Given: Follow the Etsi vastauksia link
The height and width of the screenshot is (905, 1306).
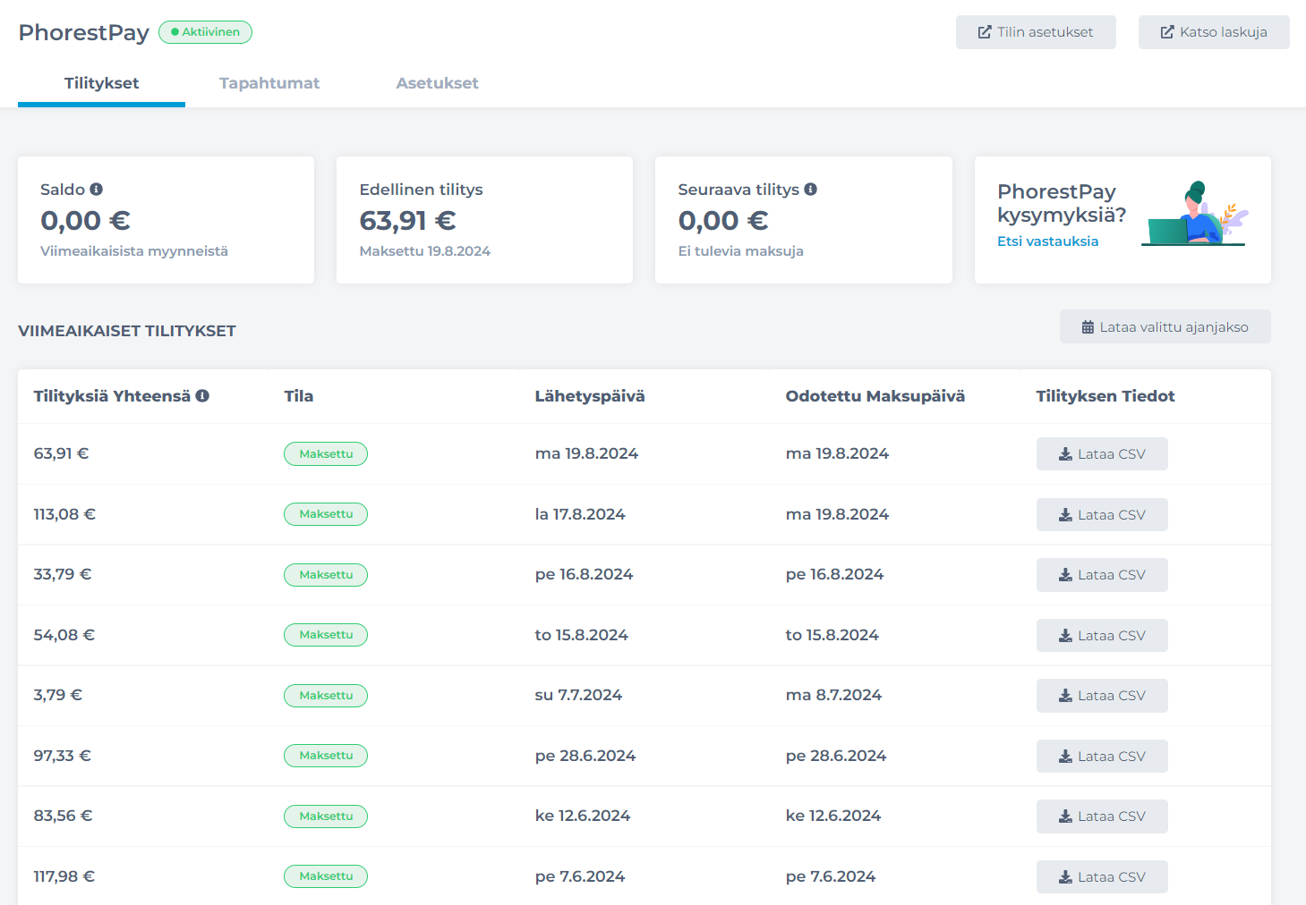Looking at the screenshot, I should [1048, 241].
